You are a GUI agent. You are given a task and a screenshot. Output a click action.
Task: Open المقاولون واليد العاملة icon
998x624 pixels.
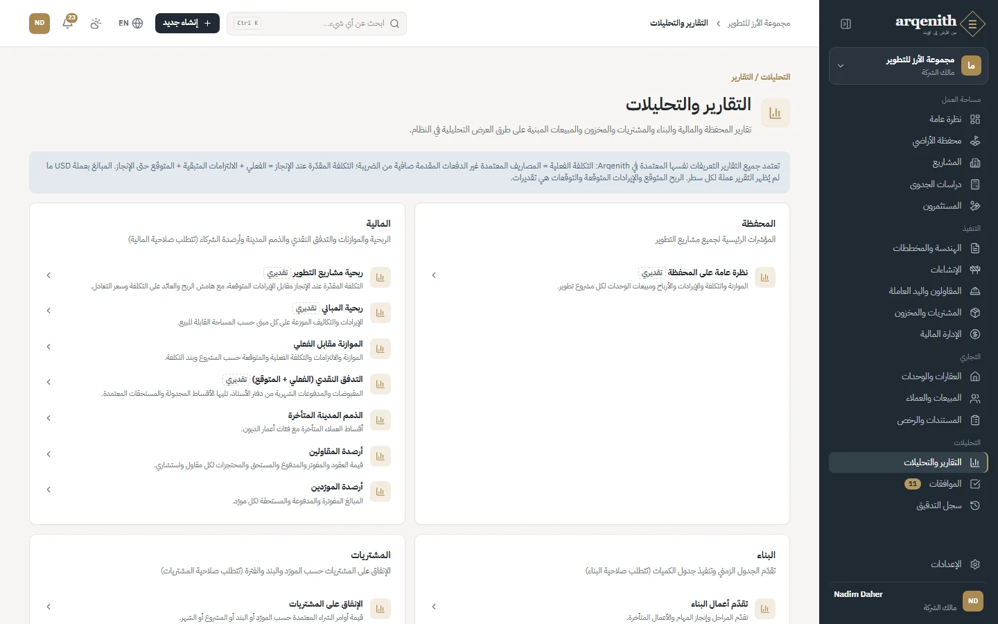point(975,291)
